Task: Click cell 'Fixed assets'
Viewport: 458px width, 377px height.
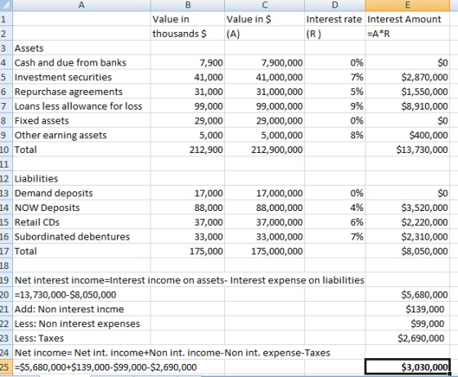Action: click(82, 120)
